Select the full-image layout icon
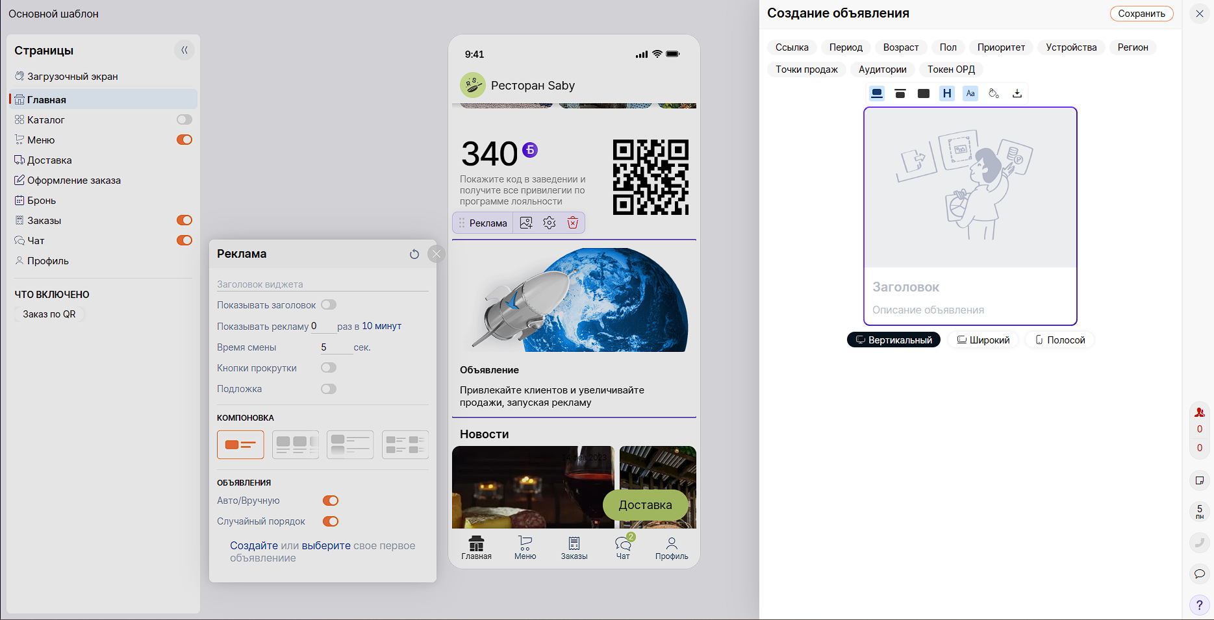Image resolution: width=1214 pixels, height=620 pixels. [924, 93]
